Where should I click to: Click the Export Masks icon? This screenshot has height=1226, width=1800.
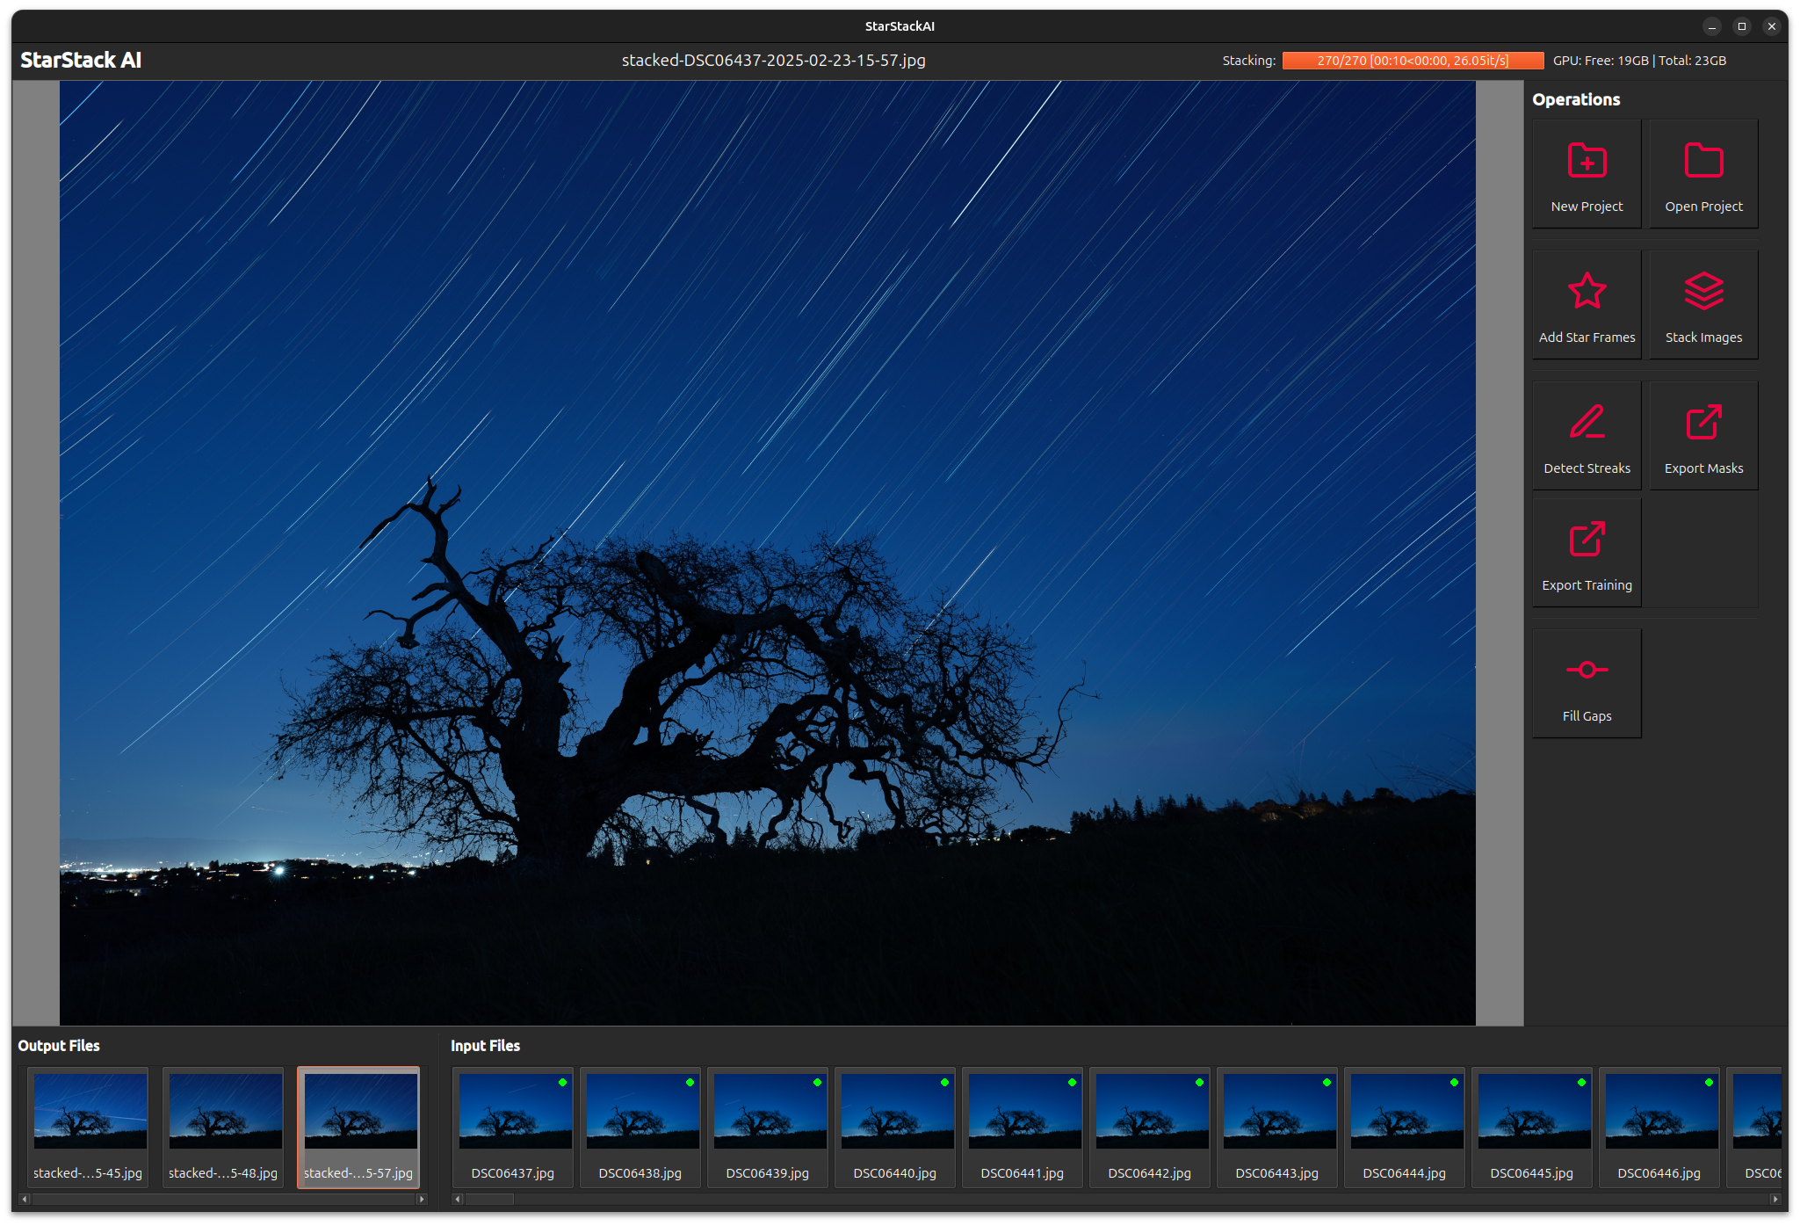click(x=1703, y=423)
